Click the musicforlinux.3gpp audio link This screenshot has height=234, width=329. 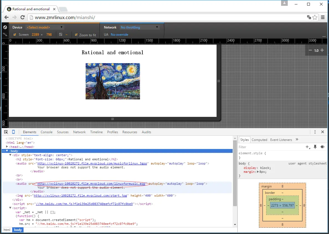click(92, 163)
